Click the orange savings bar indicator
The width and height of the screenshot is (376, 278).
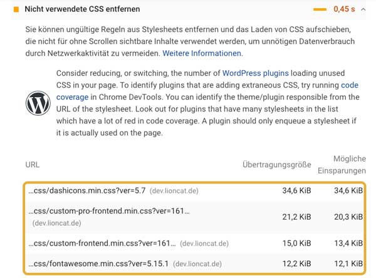point(320,9)
